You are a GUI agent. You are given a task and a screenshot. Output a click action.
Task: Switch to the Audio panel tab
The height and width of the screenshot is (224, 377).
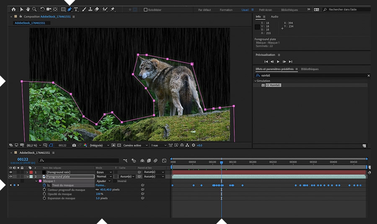[x=274, y=17]
